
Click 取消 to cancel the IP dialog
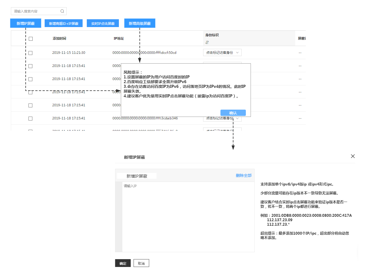point(141,263)
